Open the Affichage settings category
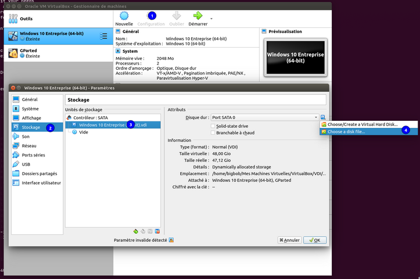420x279 pixels. [37, 118]
